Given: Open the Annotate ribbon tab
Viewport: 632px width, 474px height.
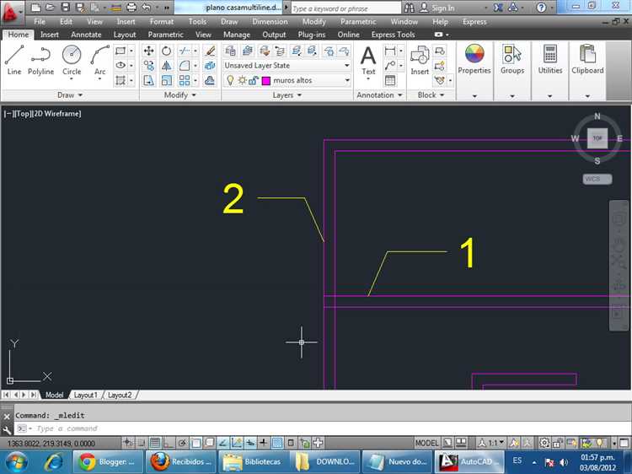Looking at the screenshot, I should 86,35.
